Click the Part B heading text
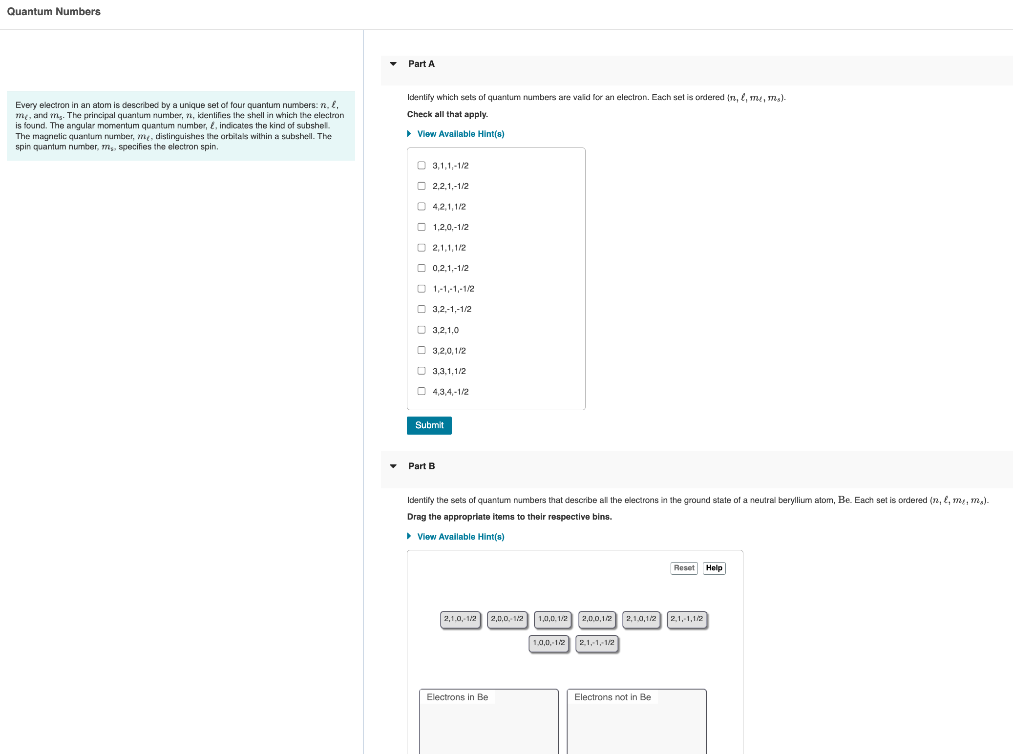 (x=422, y=466)
